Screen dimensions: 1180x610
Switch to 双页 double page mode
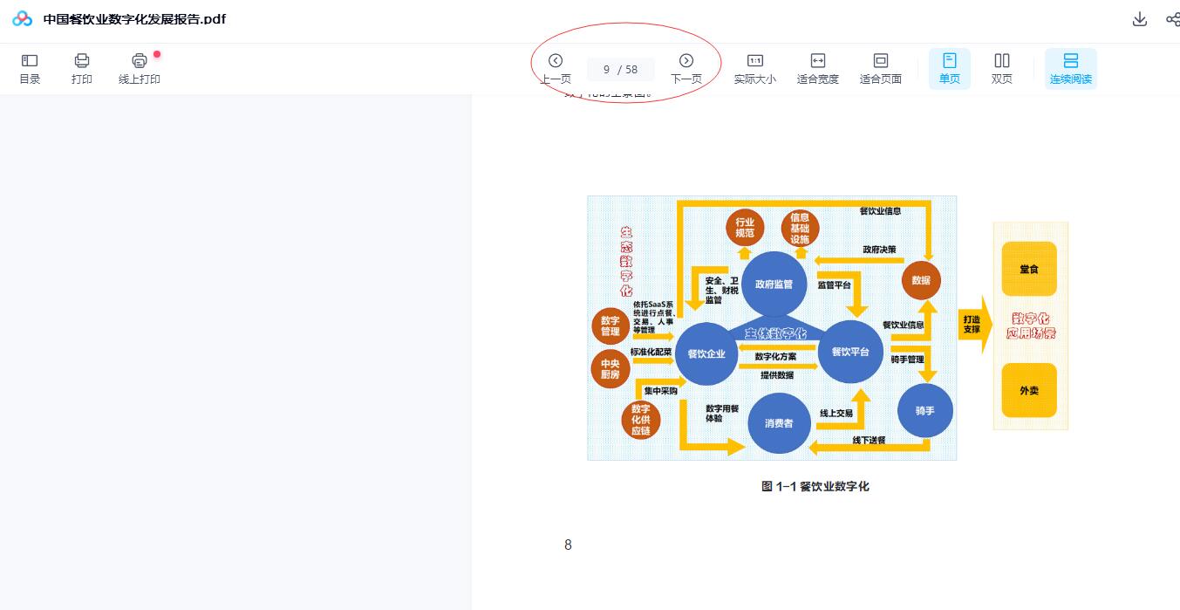pyautogui.click(x=1002, y=69)
